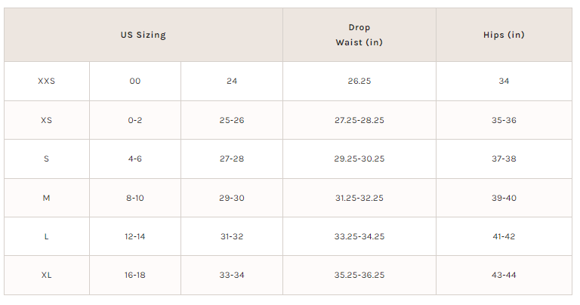Screen dimensions: 580x305
Task: Select the 25-26 waist size cell
Action: (232, 120)
